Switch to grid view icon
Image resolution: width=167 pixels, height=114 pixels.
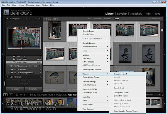pyautogui.click(x=17, y=95)
